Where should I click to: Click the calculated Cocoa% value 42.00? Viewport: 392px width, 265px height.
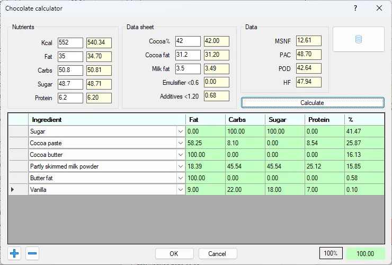(217, 41)
